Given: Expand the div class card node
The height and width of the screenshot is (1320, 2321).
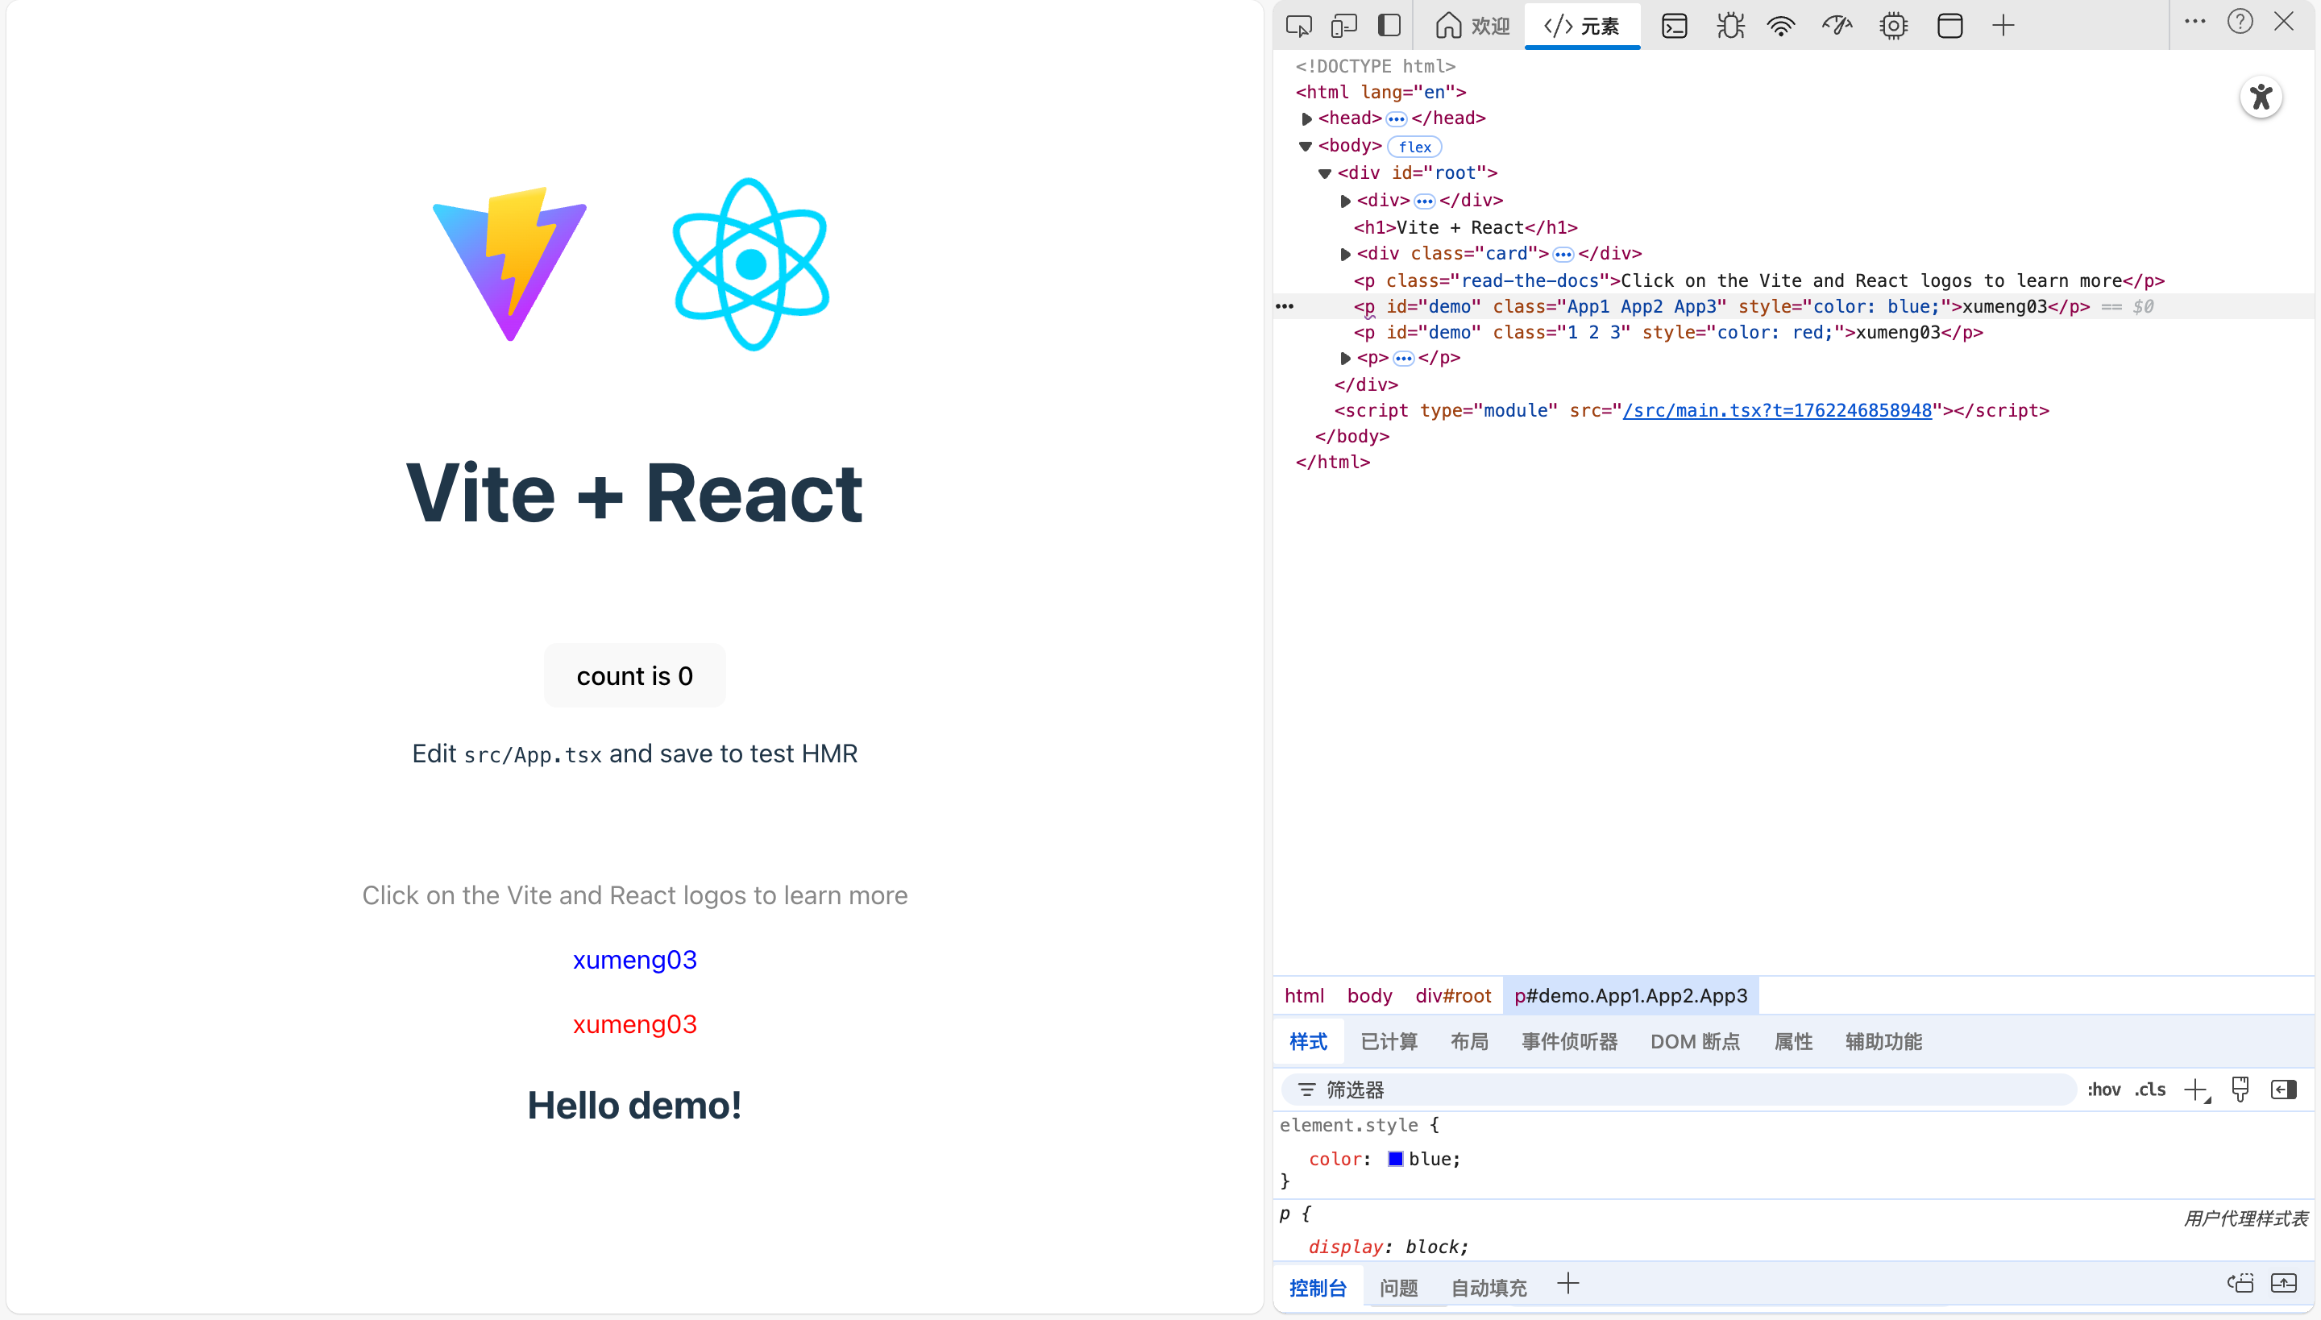Looking at the screenshot, I should click(1346, 254).
